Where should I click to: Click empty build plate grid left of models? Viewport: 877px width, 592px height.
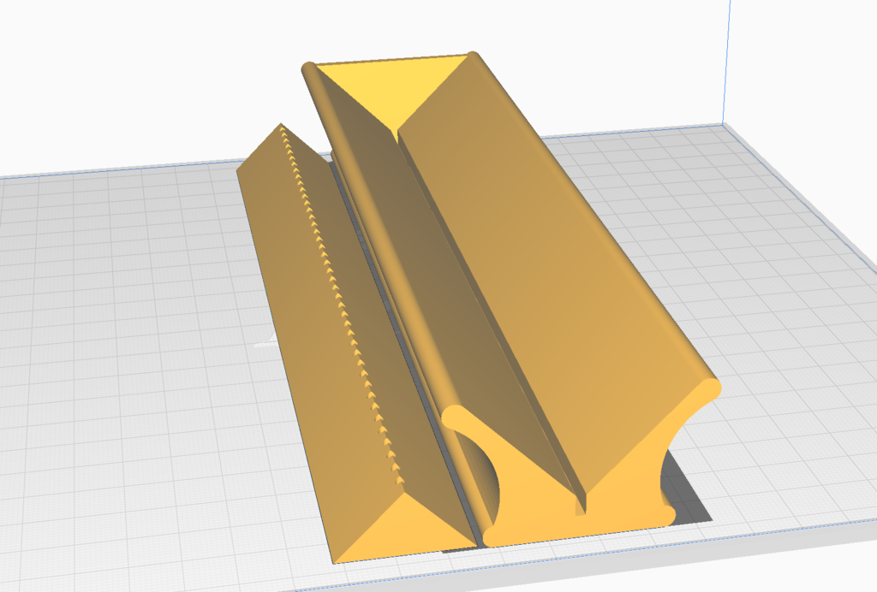pyautogui.click(x=128, y=342)
